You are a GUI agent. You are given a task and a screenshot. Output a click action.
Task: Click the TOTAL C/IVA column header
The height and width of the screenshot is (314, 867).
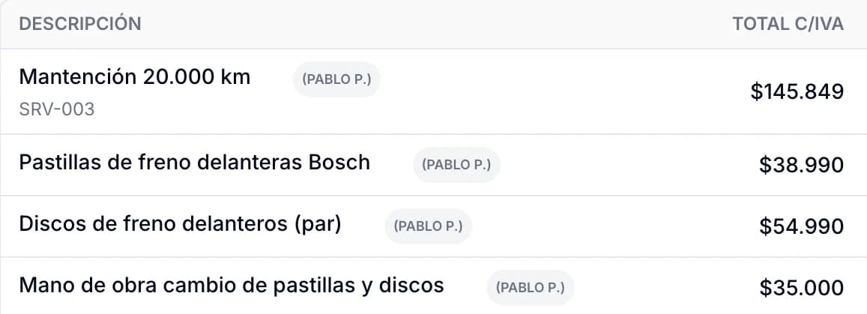[x=788, y=24]
